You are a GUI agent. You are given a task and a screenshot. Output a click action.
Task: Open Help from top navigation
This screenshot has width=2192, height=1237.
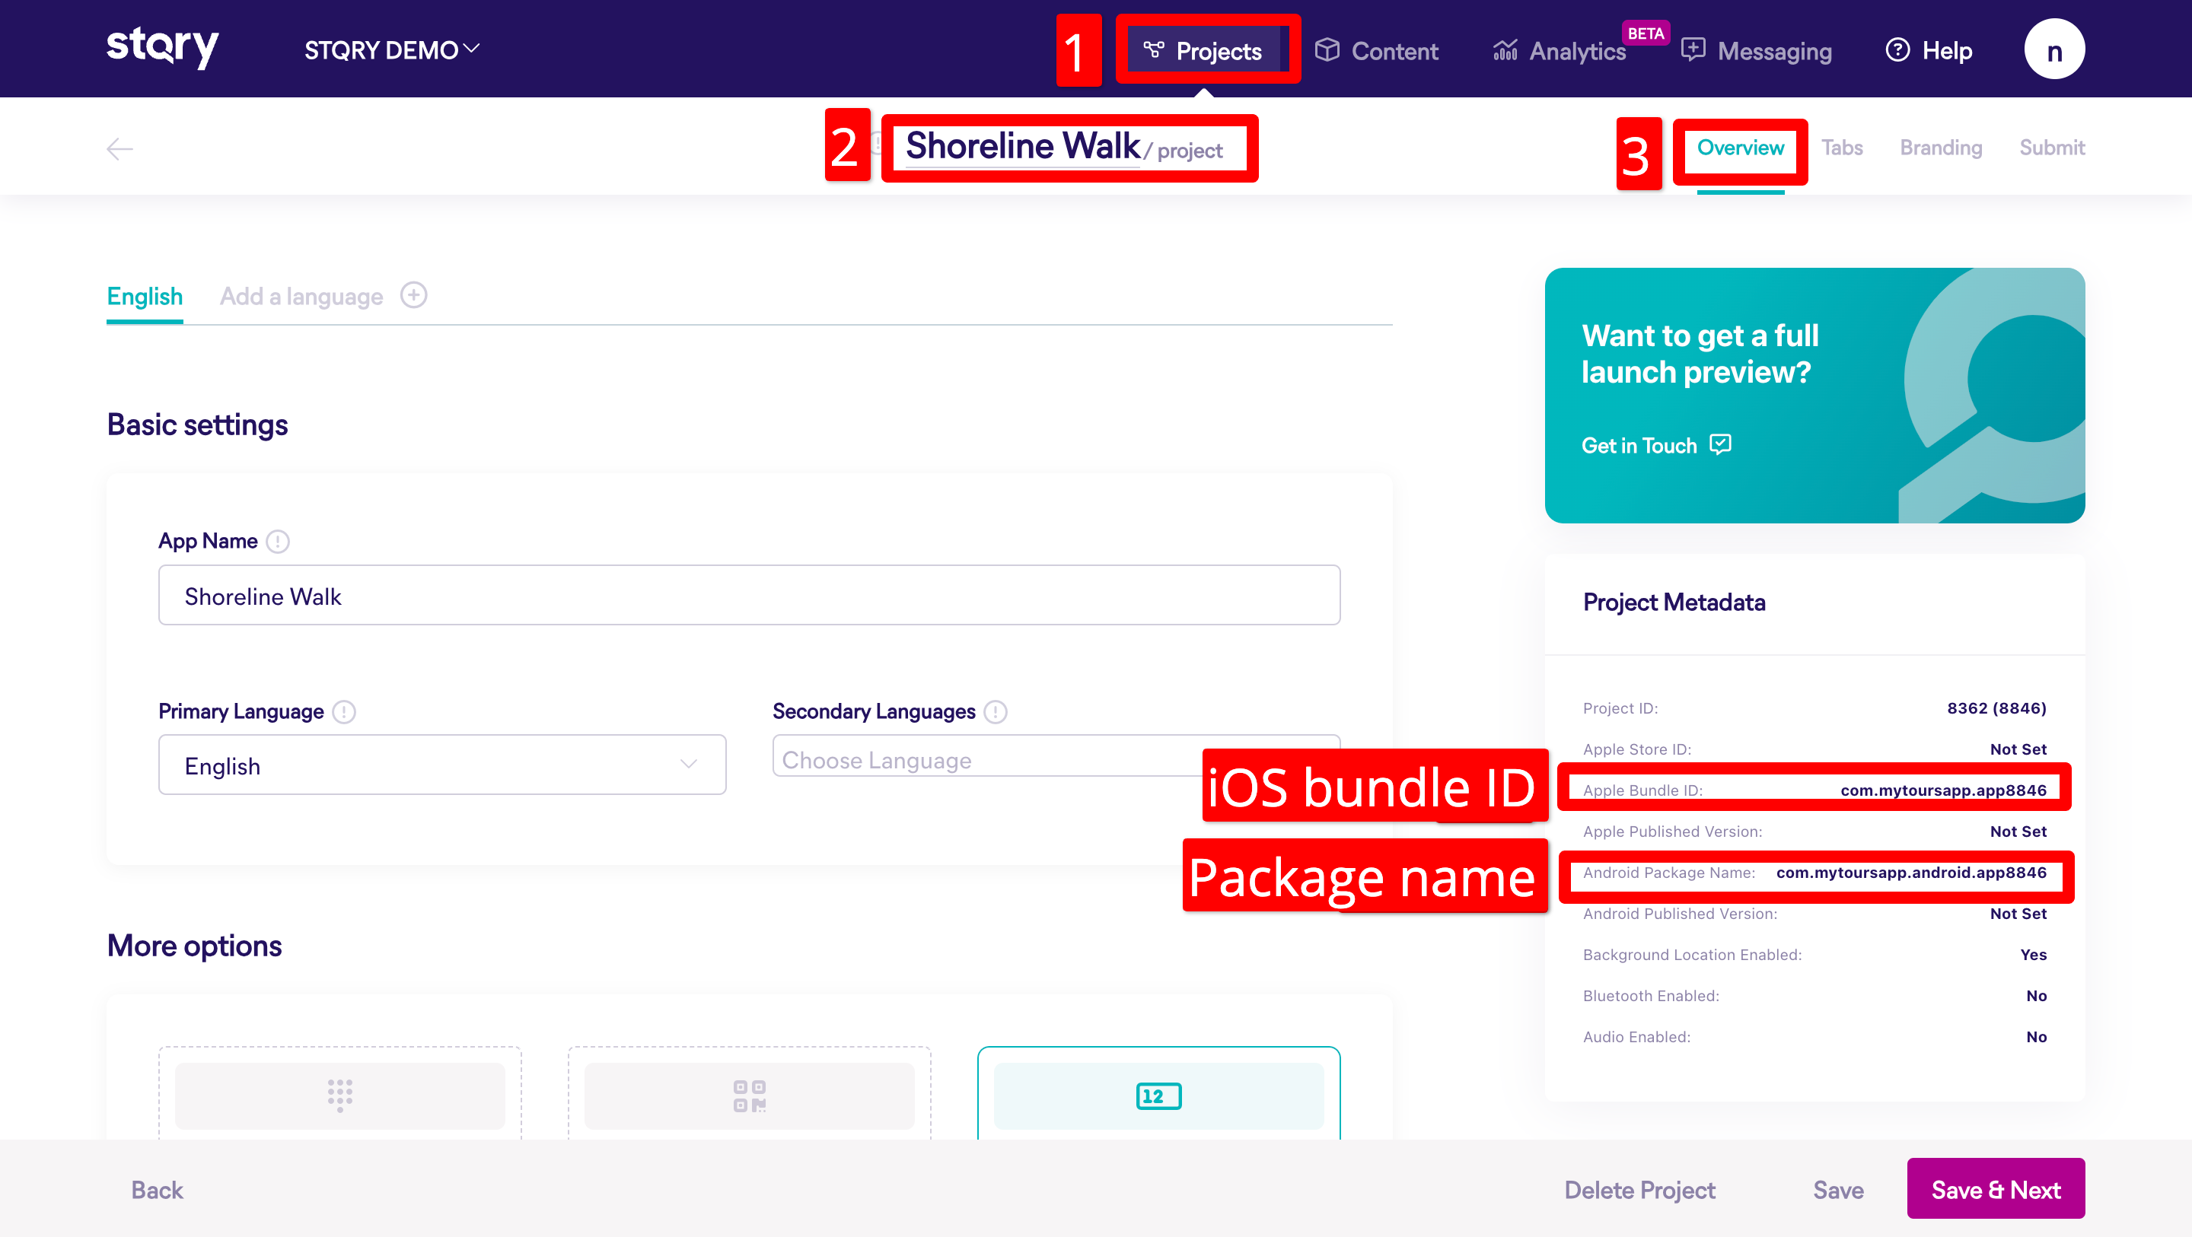point(1929,51)
